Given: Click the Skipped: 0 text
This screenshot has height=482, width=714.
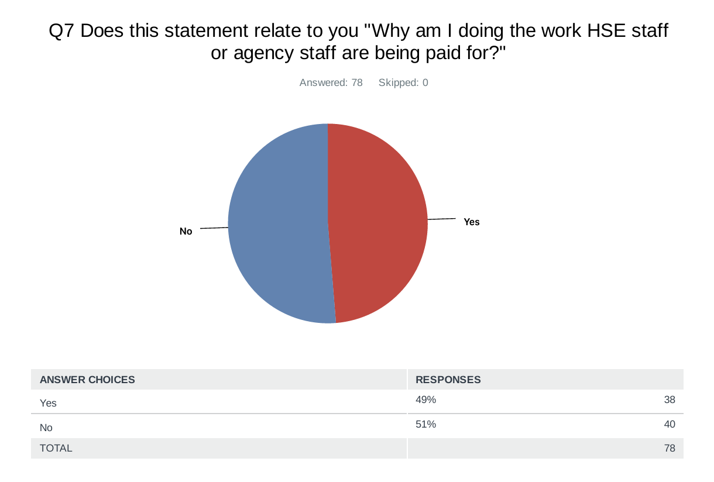Looking at the screenshot, I should pyautogui.click(x=403, y=82).
